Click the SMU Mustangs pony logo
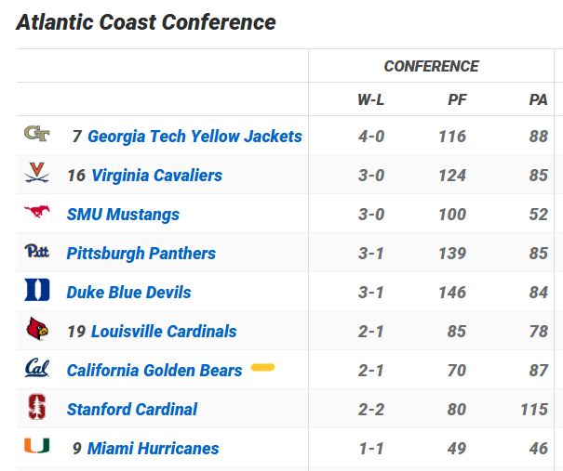 [x=37, y=213]
